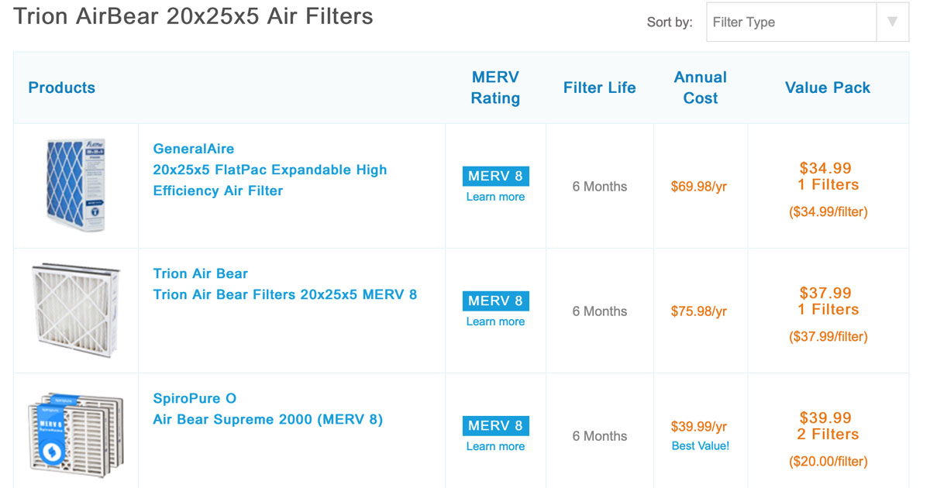Select the Trion Air Bear MERV 8 badge
The height and width of the screenshot is (488, 930).
(x=495, y=301)
